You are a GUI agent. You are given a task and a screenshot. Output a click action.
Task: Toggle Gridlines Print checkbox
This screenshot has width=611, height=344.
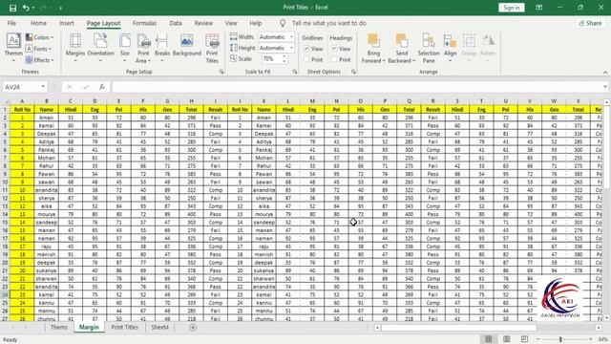pyautogui.click(x=306, y=59)
